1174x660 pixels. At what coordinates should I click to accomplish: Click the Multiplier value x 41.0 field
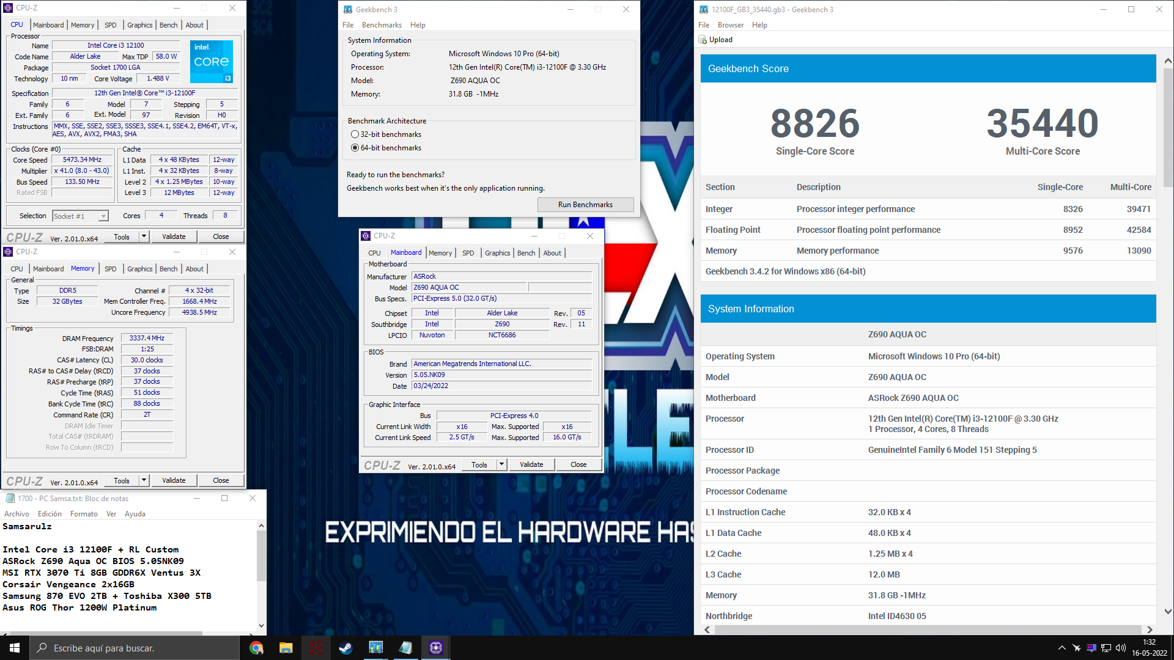click(82, 171)
